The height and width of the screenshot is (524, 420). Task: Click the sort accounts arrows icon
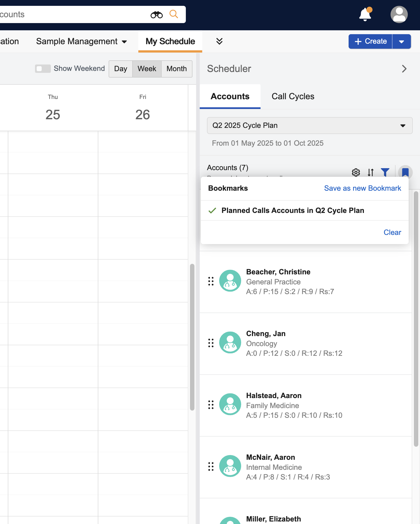point(371,172)
